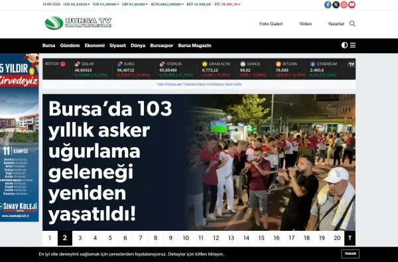Open the YouTube social icon
398x262 pixels.
click(x=352, y=5)
